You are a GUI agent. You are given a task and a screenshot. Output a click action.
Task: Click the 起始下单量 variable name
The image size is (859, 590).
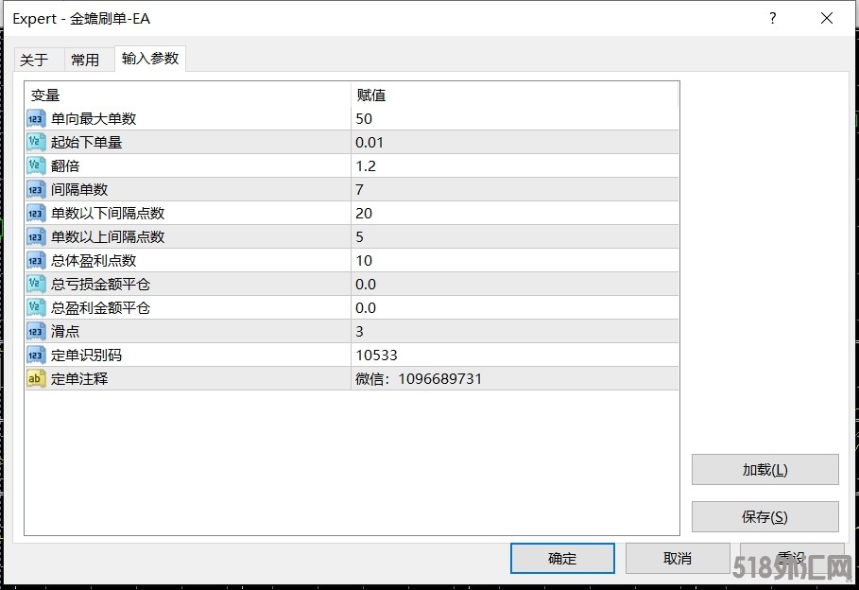[x=87, y=142]
